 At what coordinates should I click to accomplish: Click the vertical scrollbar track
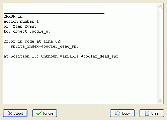tap(160, 53)
